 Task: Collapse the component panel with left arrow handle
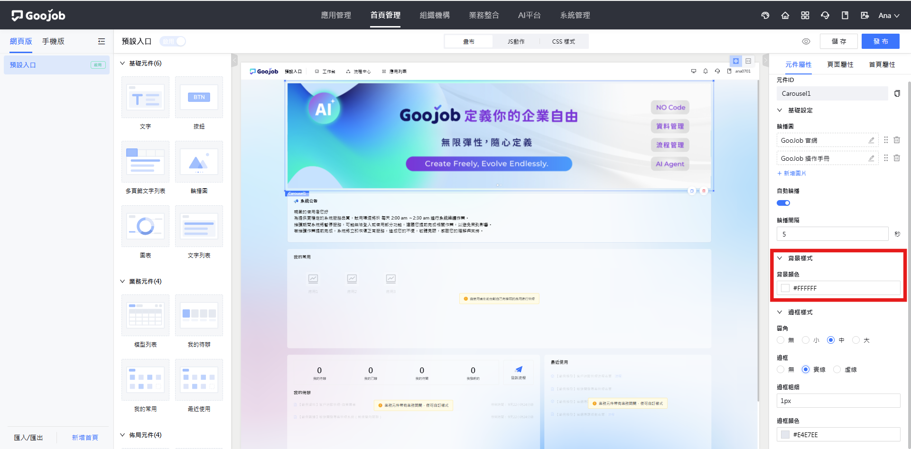[x=234, y=60]
